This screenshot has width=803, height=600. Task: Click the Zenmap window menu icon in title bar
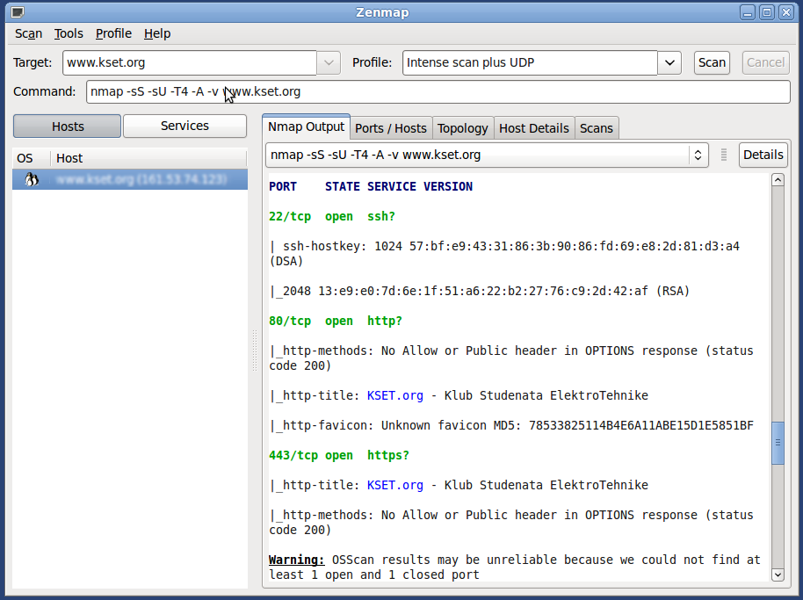click(17, 11)
